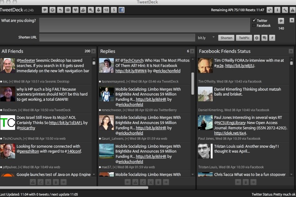
Task: Enable the Facebook posting checkbox
Action: (x=254, y=26)
